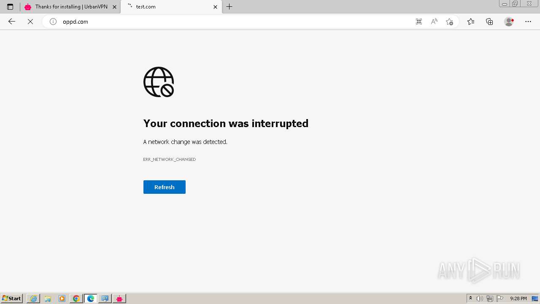Open the tab actions menu icon
Image resolution: width=540 pixels, height=304 pixels.
10,7
